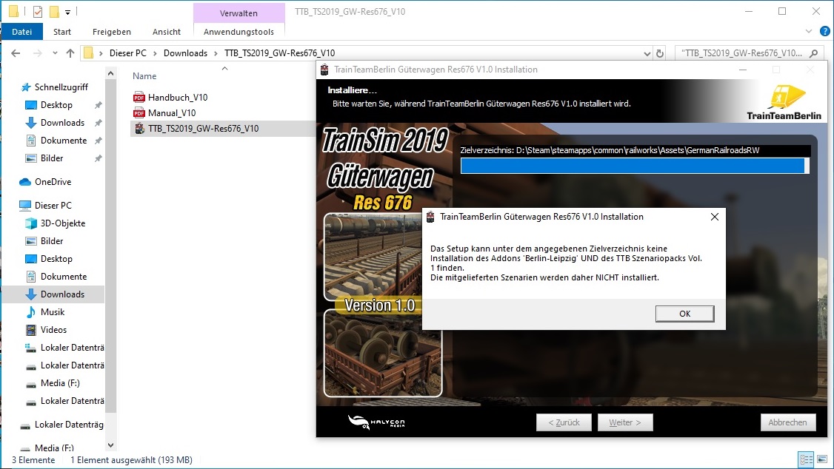Open Customize Quick Access Toolbar dropdown
The image size is (834, 469).
click(x=67, y=12)
